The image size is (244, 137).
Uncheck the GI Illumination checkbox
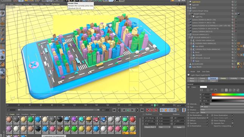pos(207,126)
